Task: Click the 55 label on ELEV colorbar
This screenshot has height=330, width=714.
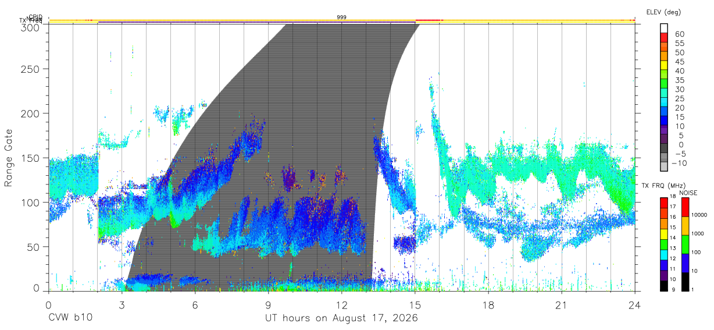Action: point(680,43)
